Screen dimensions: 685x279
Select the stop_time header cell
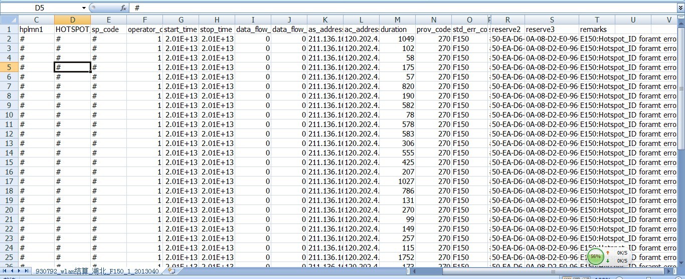[217, 29]
